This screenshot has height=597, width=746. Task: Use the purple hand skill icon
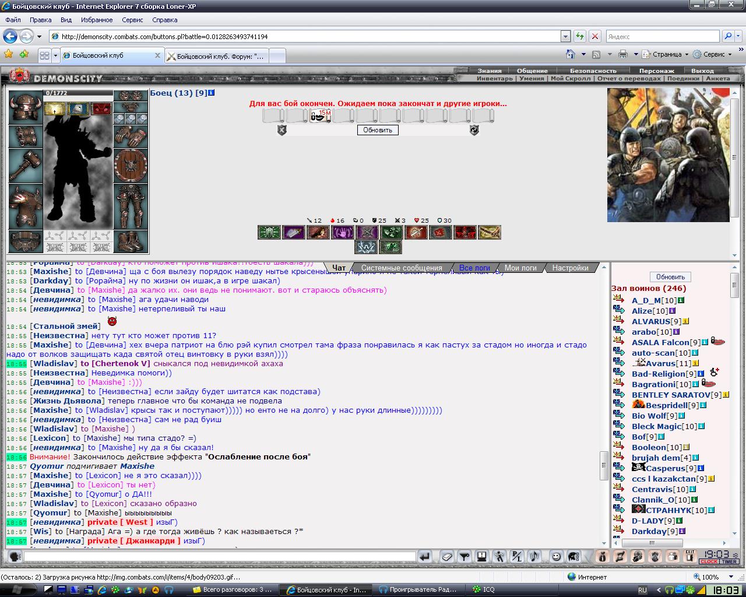coord(342,233)
